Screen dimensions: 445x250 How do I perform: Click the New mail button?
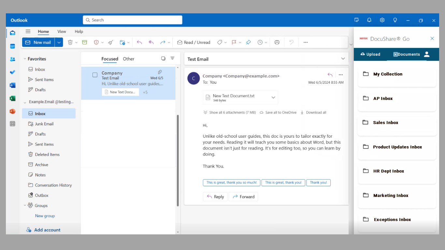(x=38, y=42)
